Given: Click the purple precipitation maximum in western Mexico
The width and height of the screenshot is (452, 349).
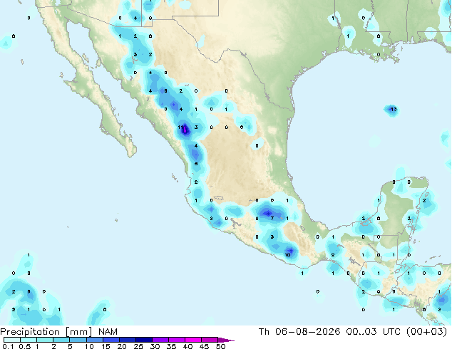Looking at the screenshot, I should [185, 130].
